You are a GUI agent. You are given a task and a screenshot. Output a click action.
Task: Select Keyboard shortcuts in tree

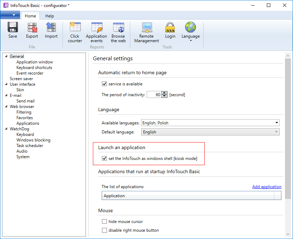34,68
